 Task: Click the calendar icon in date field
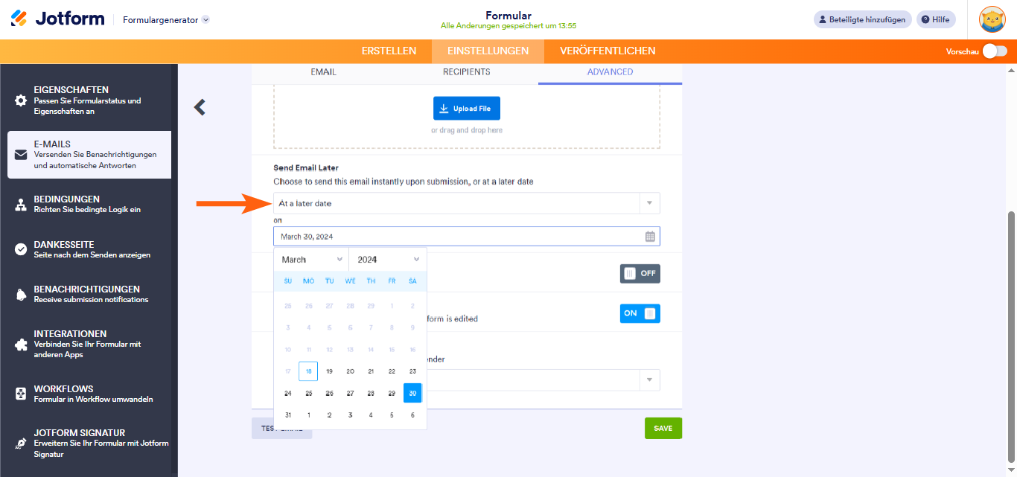point(650,237)
